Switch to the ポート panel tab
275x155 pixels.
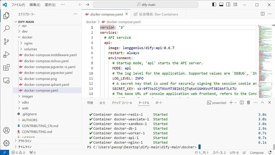(159, 103)
